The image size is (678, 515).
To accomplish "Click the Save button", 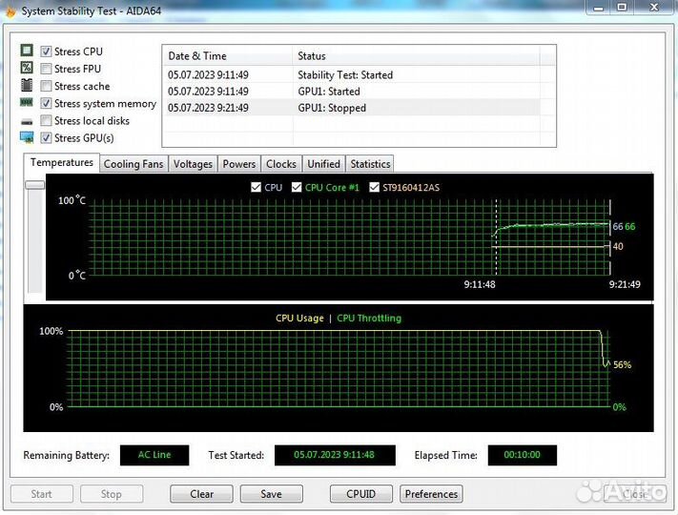I will 271,494.
